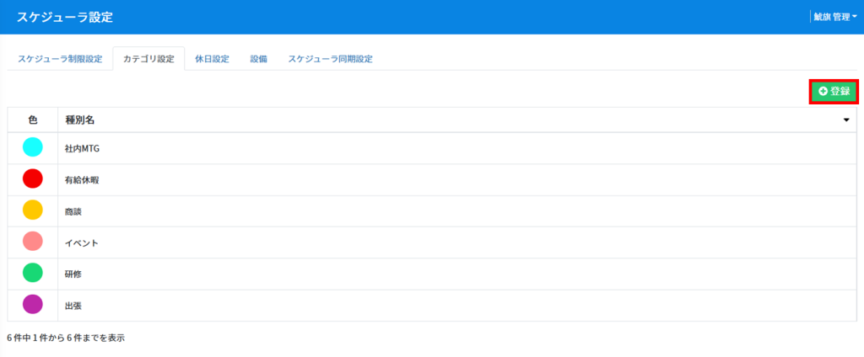Viewport: 864px width, 357px height.
Task: Click the purple color circle for 出張
Action: [x=33, y=305]
